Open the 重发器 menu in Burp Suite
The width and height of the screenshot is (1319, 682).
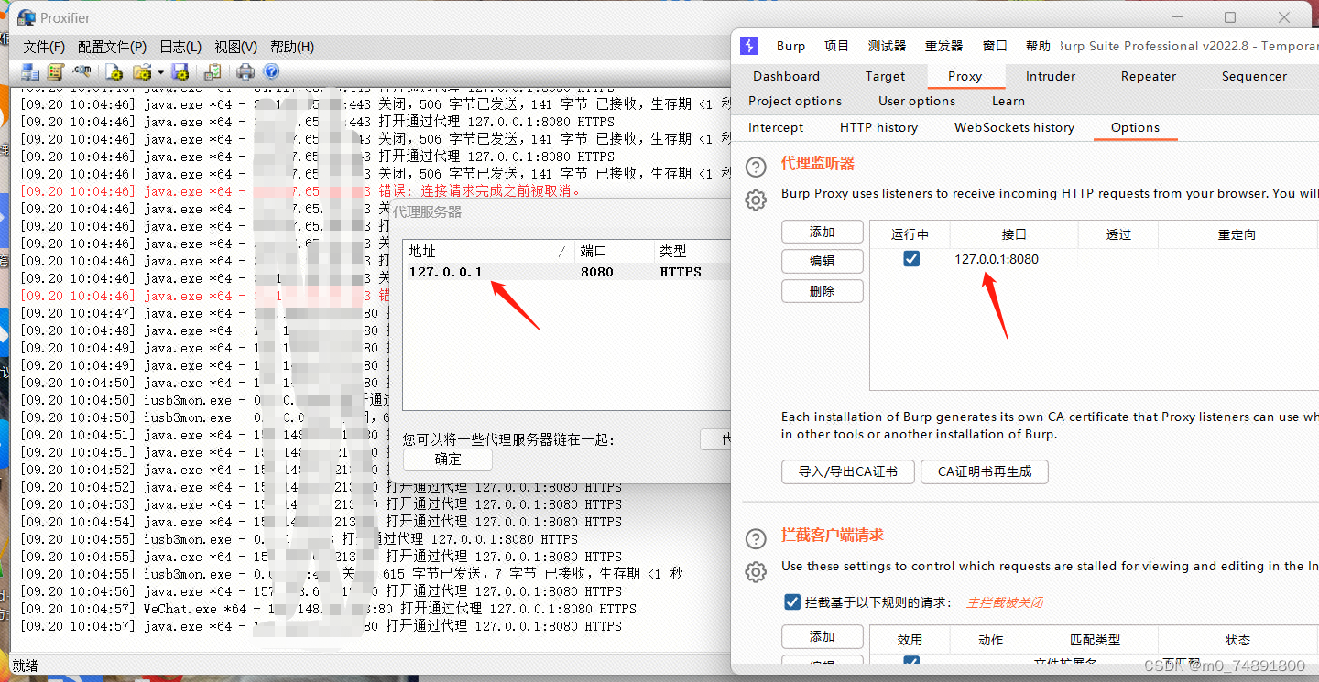(x=943, y=46)
